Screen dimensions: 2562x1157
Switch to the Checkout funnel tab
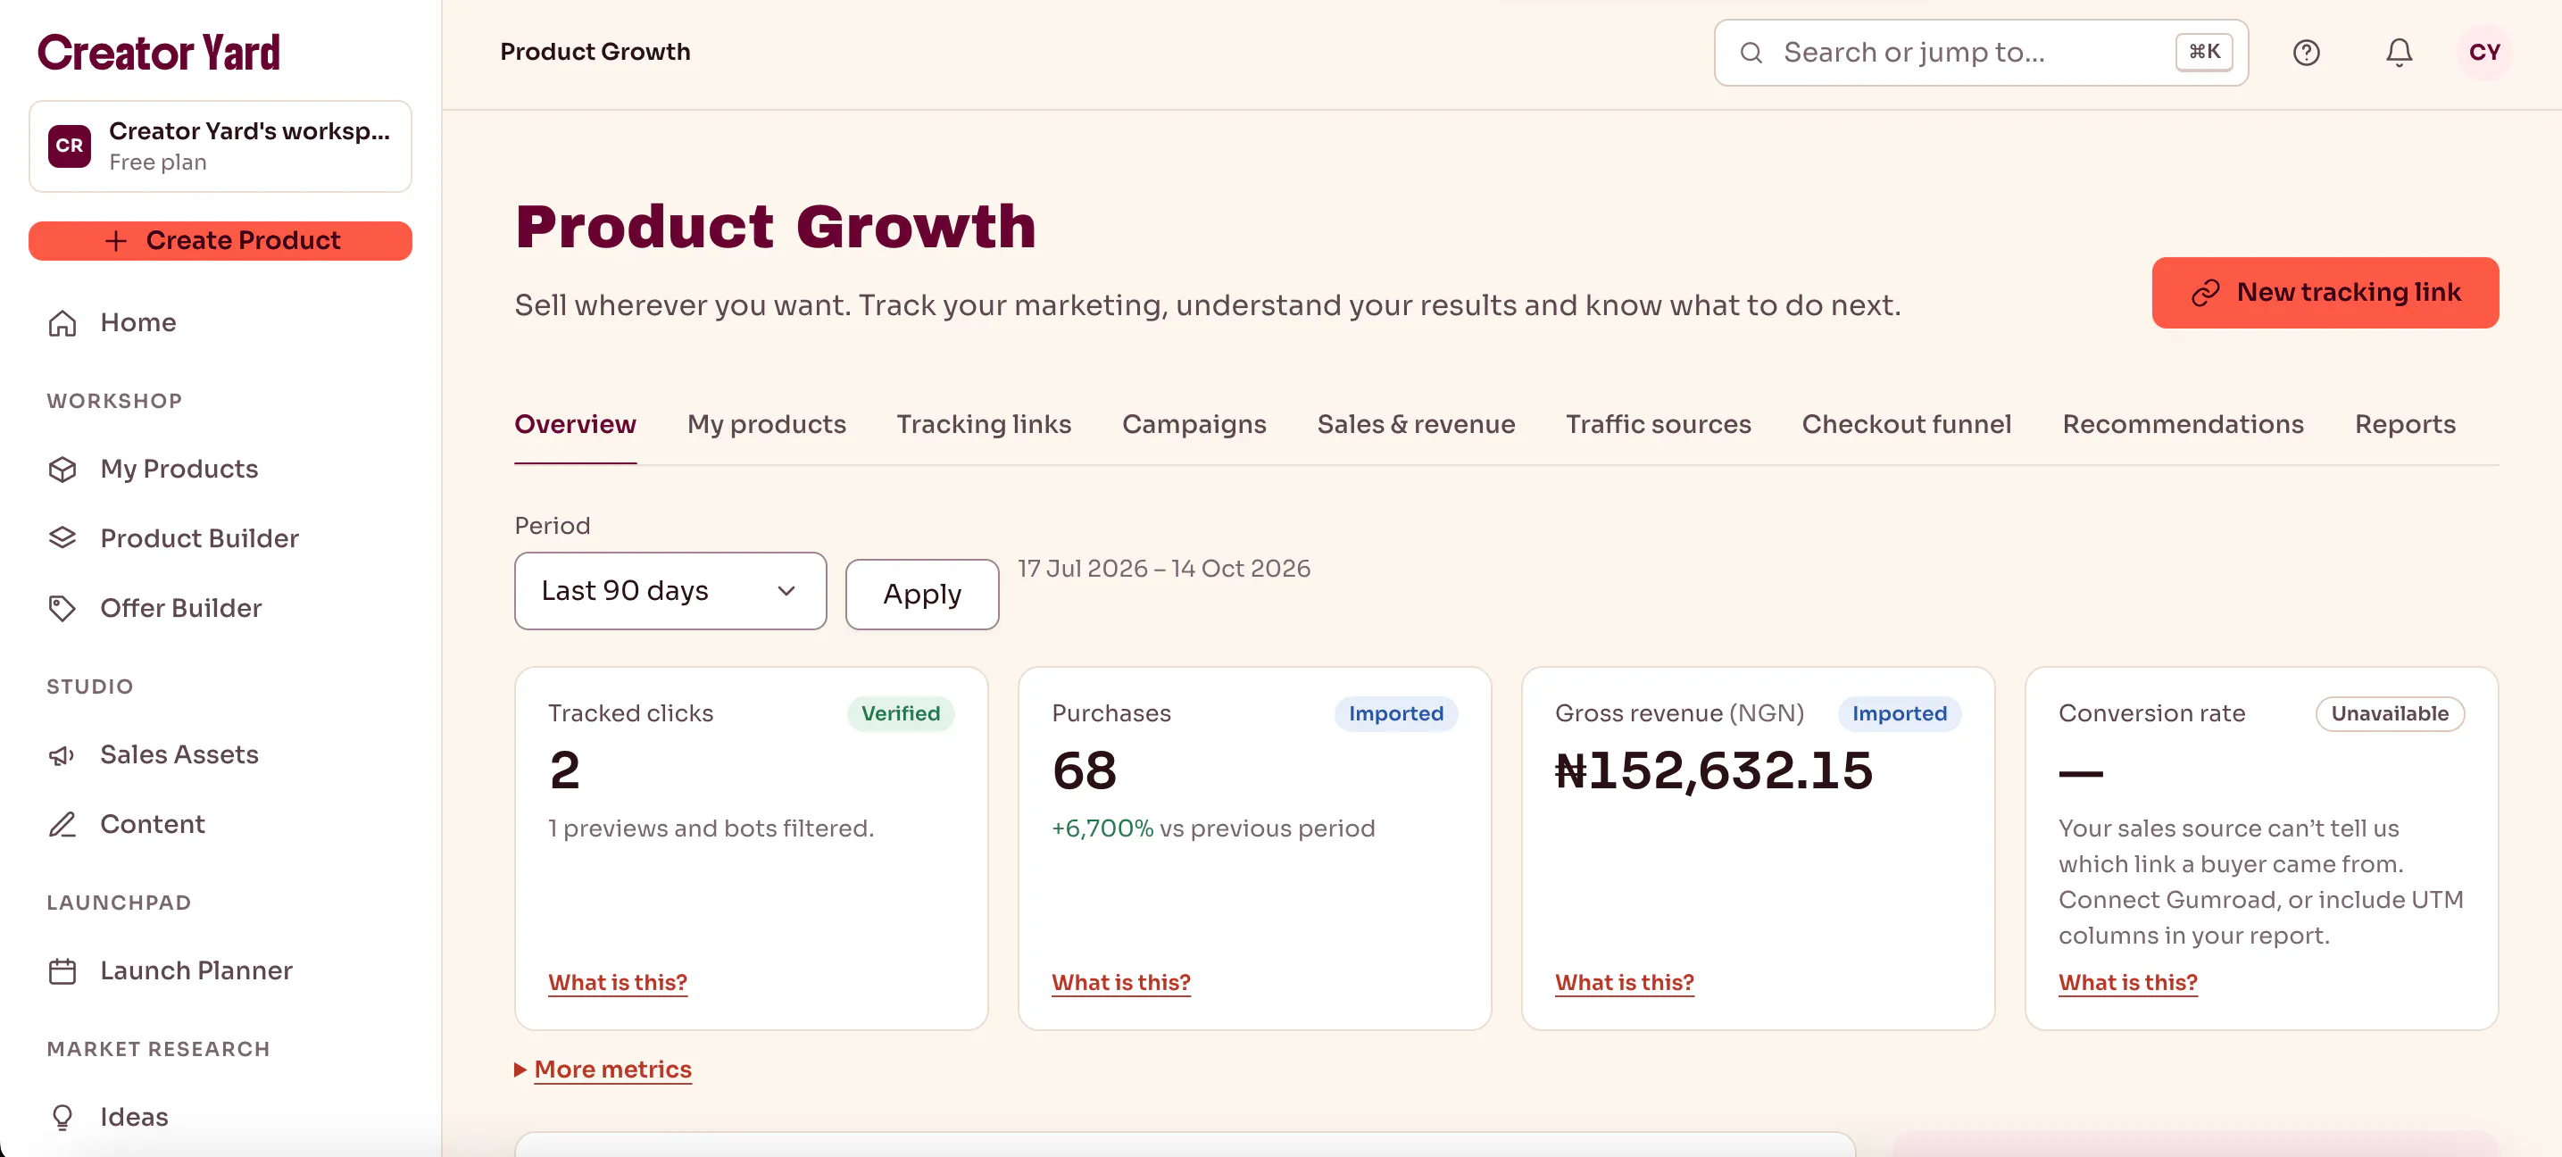(1906, 425)
